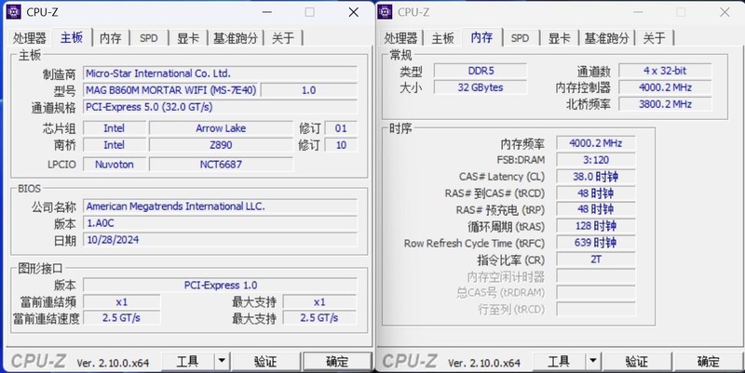Viewport: 745px width, 373px height.
Task: Click max supported link width x1 value
Action: tap(319, 301)
